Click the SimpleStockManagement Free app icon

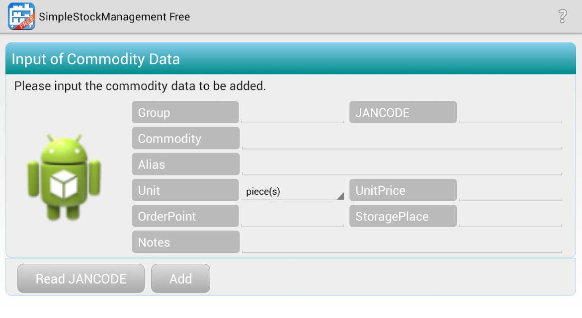(21, 16)
